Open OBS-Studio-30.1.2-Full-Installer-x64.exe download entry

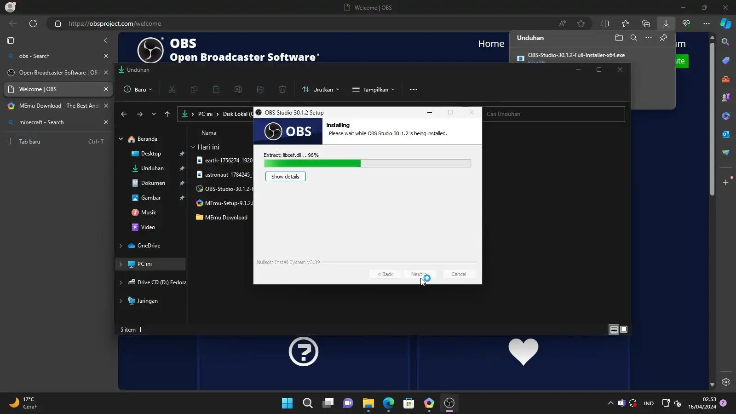pyautogui.click(x=576, y=55)
